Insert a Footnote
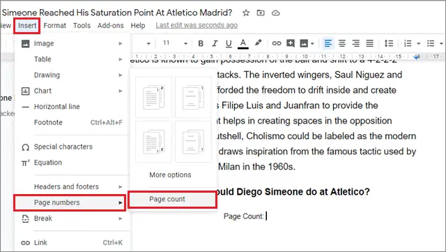 tap(72, 122)
